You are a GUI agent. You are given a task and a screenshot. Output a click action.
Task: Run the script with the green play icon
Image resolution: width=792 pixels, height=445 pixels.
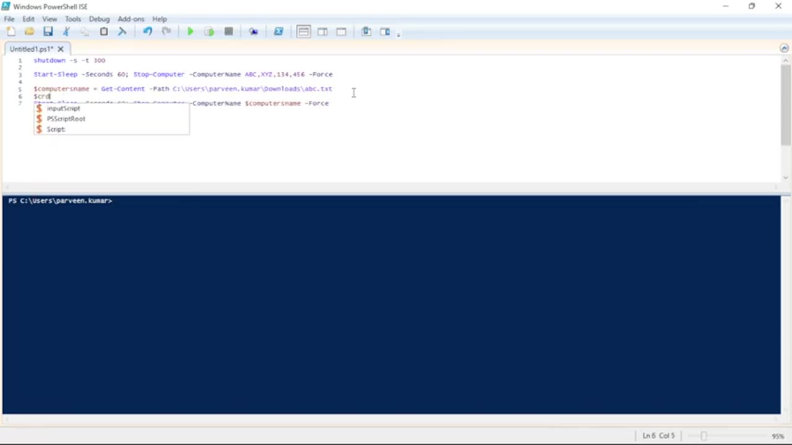191,32
